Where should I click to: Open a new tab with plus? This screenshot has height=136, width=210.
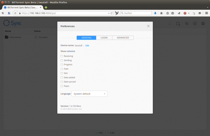tap(46, 7)
